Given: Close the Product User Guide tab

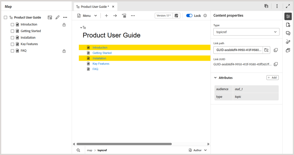Looking at the screenshot, I should [x=113, y=7].
